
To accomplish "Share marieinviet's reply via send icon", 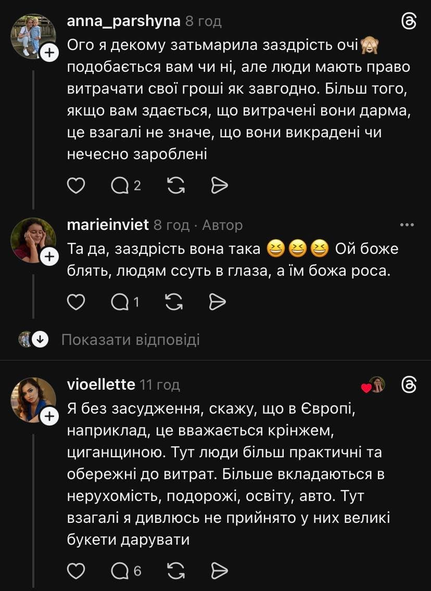I will (217, 302).
